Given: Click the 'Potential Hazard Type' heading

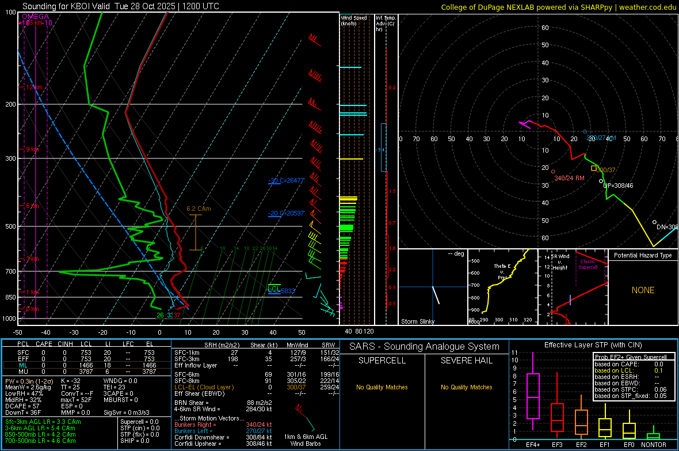Looking at the screenshot, I should click(x=643, y=255).
